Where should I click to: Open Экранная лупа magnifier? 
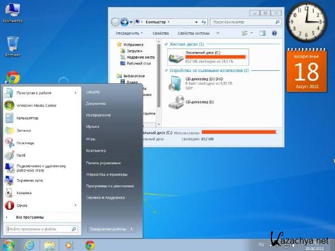coord(42,181)
